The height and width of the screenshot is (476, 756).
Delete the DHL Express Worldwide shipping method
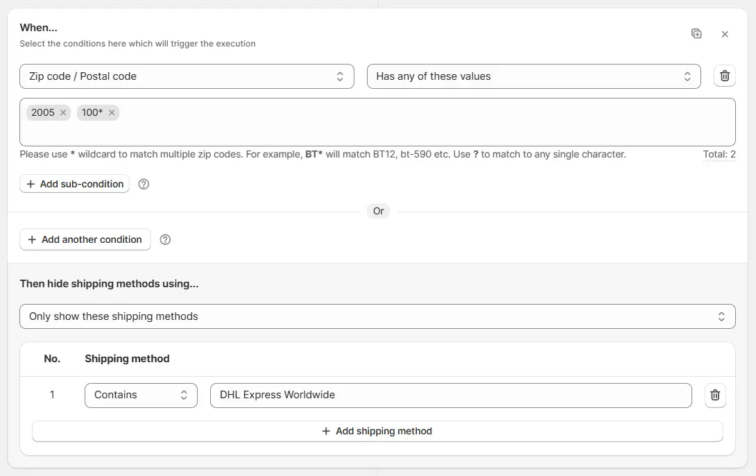pos(715,396)
